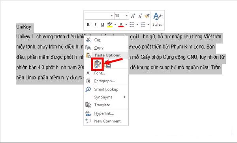The height and width of the screenshot is (143, 237).
Task: Select Translate from context menu
Action: pos(106,105)
